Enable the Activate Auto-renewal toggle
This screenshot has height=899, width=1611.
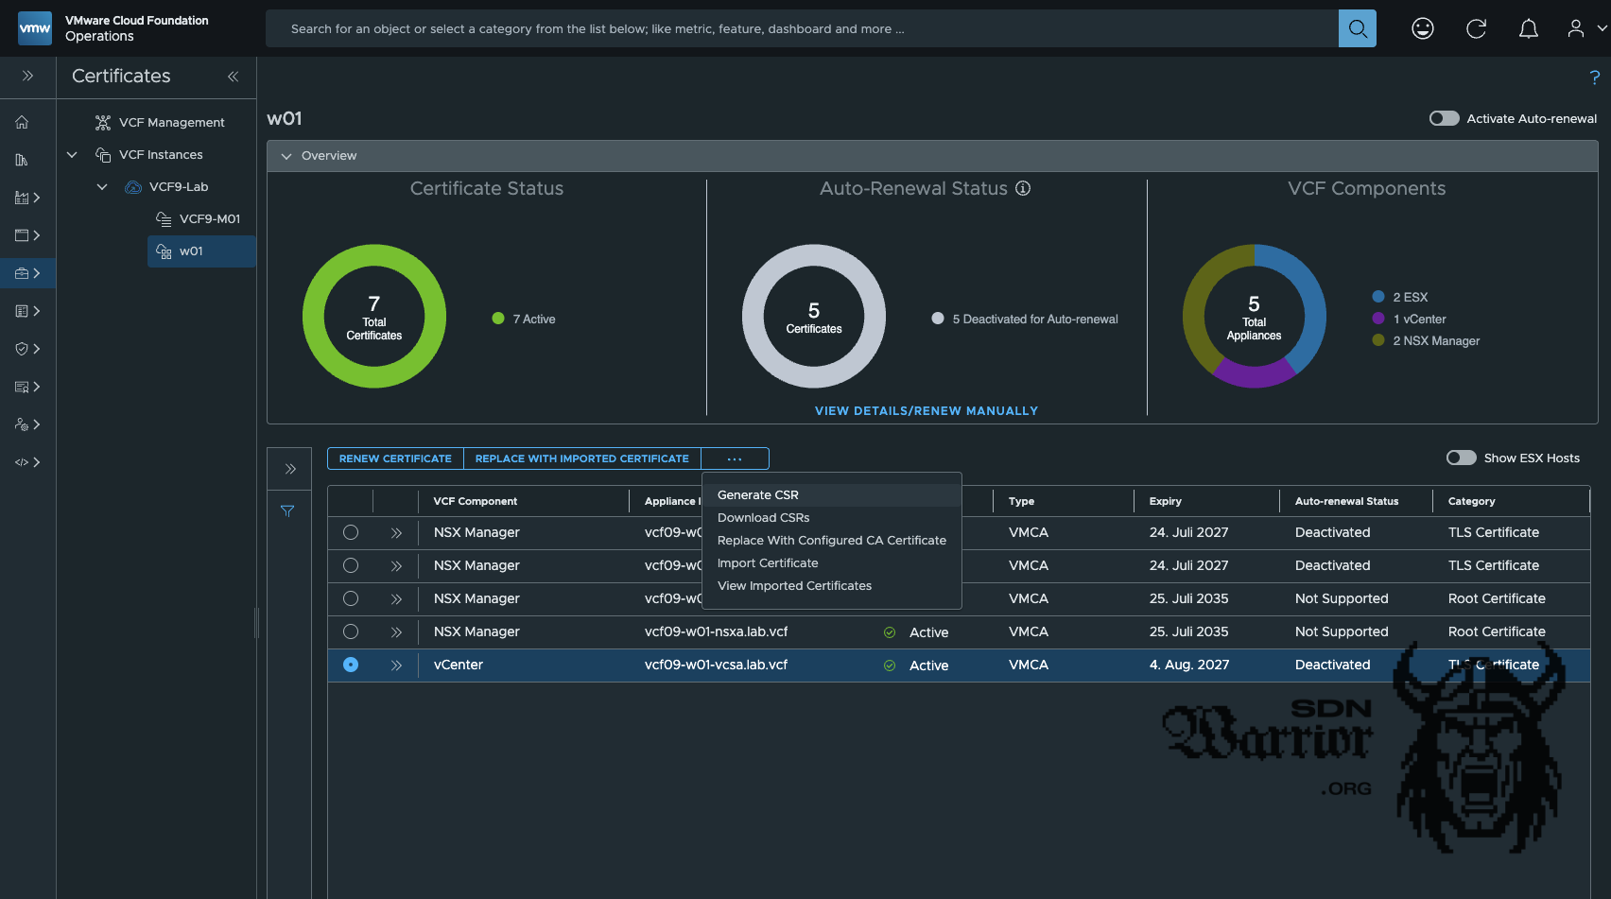1444,118
